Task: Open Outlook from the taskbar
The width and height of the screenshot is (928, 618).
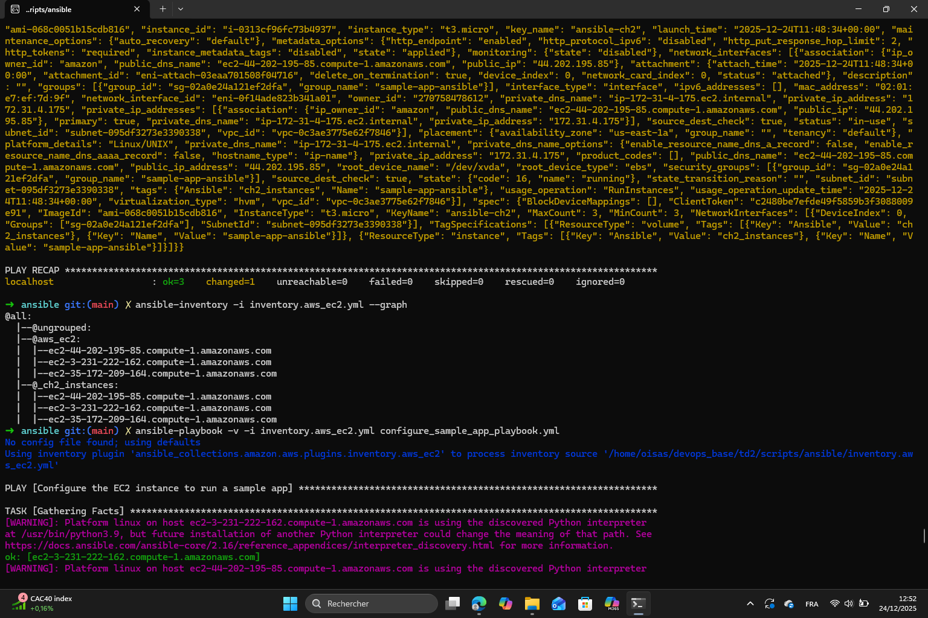Action: [559, 604]
